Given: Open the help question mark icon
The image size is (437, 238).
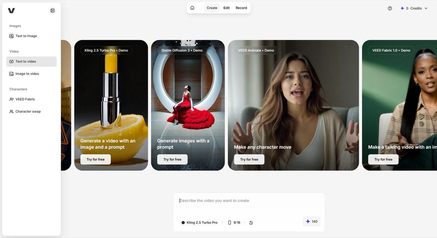Looking at the screenshot, I should [x=390, y=9].
